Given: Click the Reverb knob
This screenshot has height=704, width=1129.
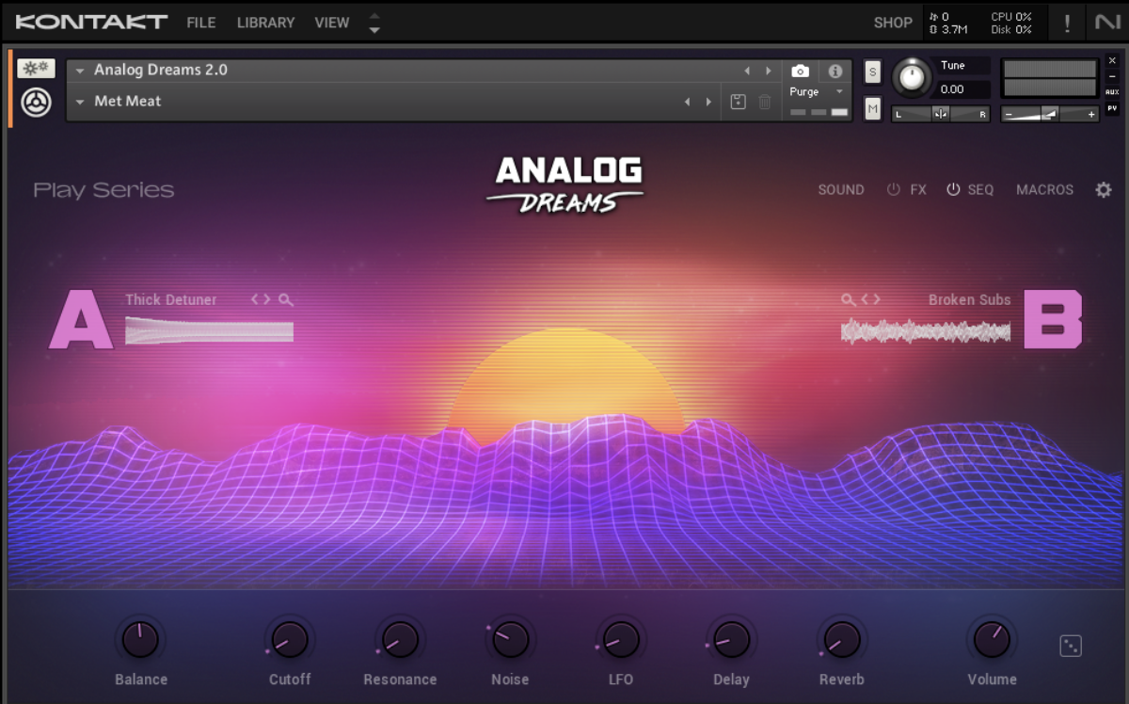Looking at the screenshot, I should [841, 640].
